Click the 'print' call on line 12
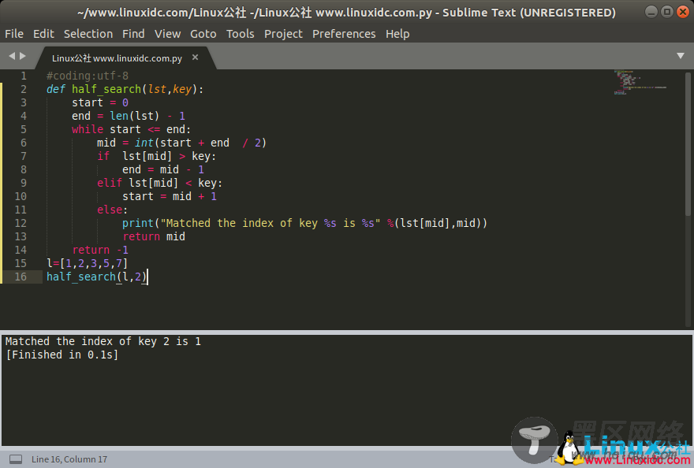Image resolution: width=694 pixels, height=468 pixels. pos(138,224)
